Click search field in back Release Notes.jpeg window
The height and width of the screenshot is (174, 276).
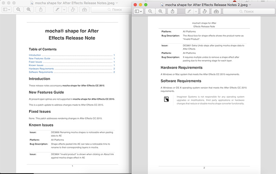[x=111, y=9]
